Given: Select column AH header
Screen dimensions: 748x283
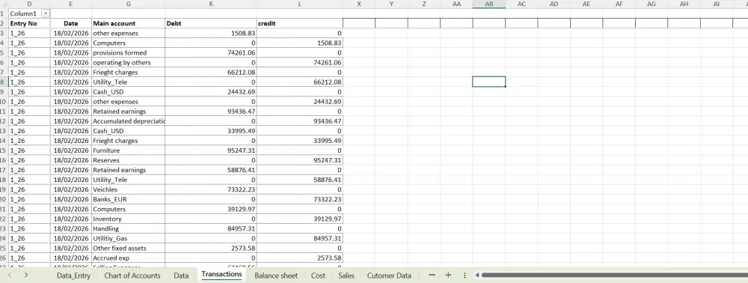Looking at the screenshot, I should [684, 4].
